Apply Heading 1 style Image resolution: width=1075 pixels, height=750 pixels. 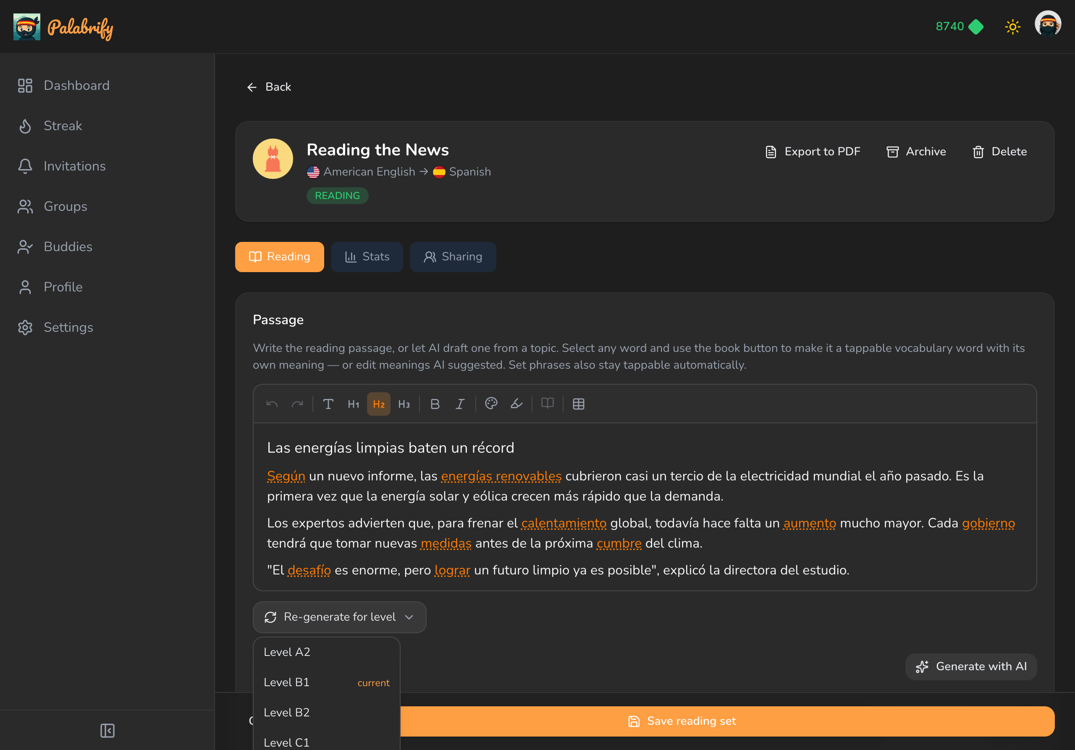354,404
